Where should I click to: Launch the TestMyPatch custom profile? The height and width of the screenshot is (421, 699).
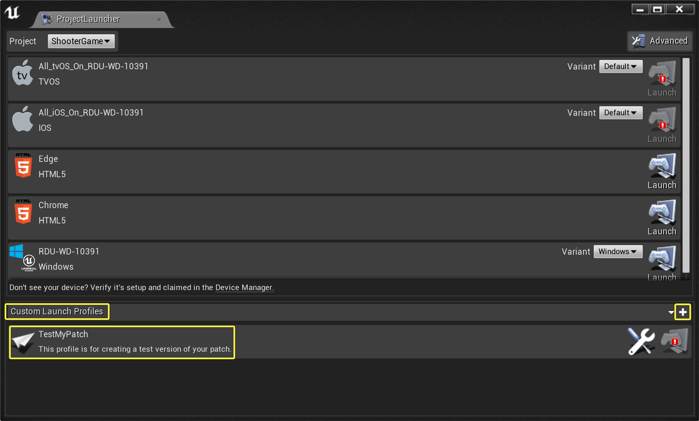pyautogui.click(x=674, y=341)
